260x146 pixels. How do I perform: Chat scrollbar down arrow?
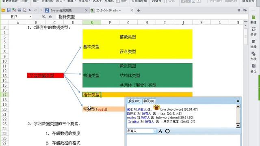click(238, 125)
